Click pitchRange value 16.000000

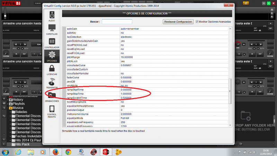[127, 57]
